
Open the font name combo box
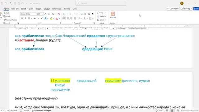(x=29, y=14)
